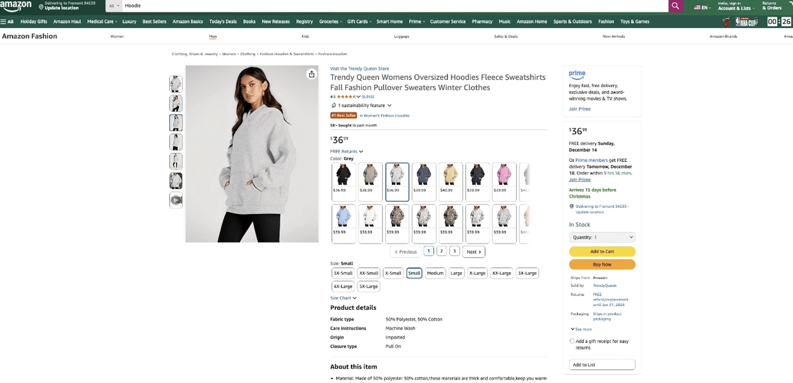Play the product video thumbnail

[x=176, y=200]
